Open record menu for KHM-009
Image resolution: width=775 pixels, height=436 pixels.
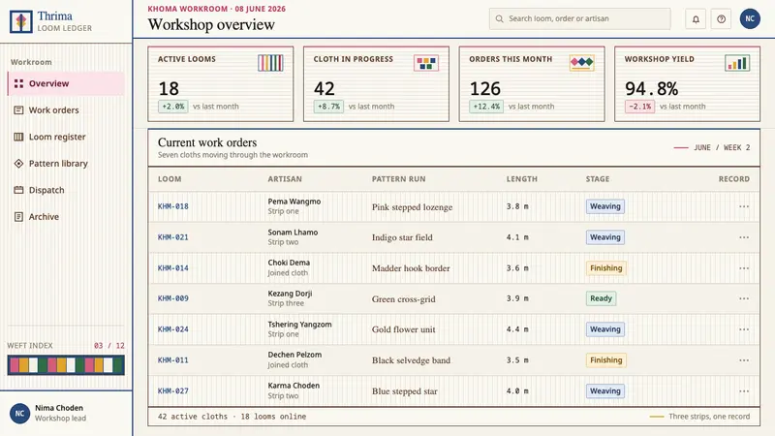tap(744, 298)
